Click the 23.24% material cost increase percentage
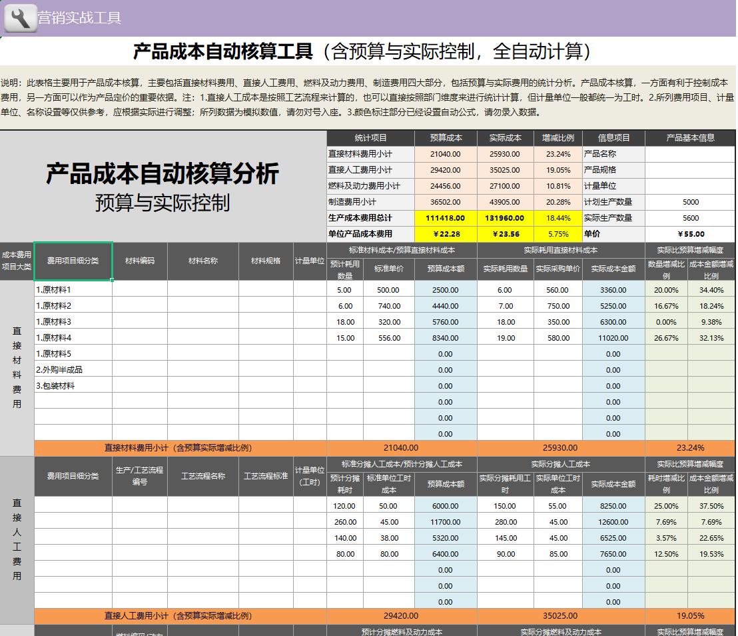The width and height of the screenshot is (738, 636). click(x=558, y=153)
